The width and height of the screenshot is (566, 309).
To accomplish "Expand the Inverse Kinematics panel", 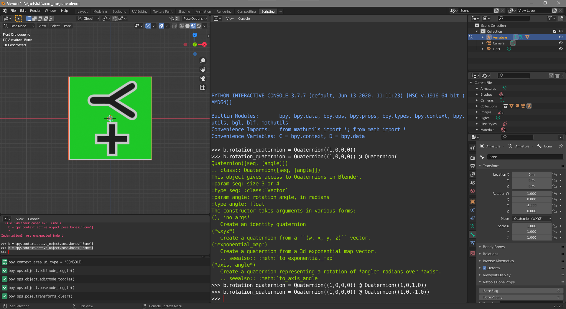I will [498, 261].
